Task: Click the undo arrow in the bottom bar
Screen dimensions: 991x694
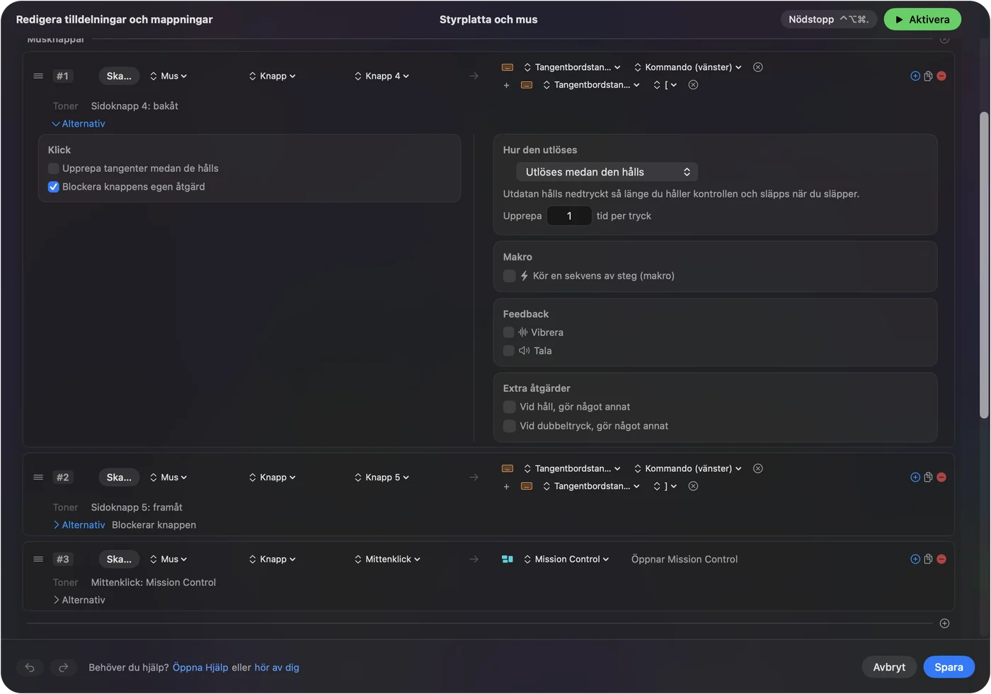Action: [x=30, y=667]
